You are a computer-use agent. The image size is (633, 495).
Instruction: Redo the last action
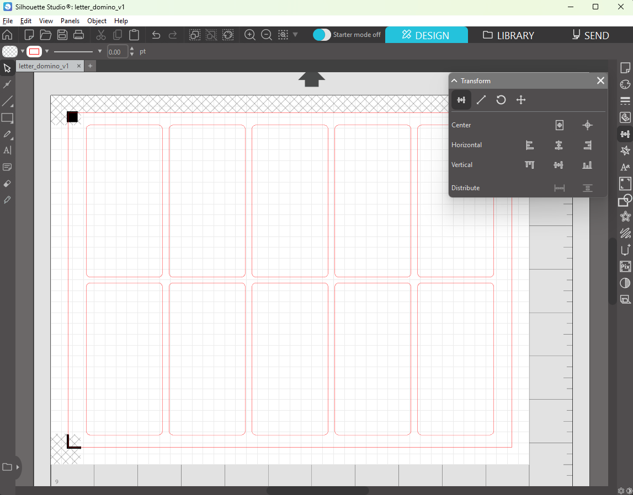(172, 35)
